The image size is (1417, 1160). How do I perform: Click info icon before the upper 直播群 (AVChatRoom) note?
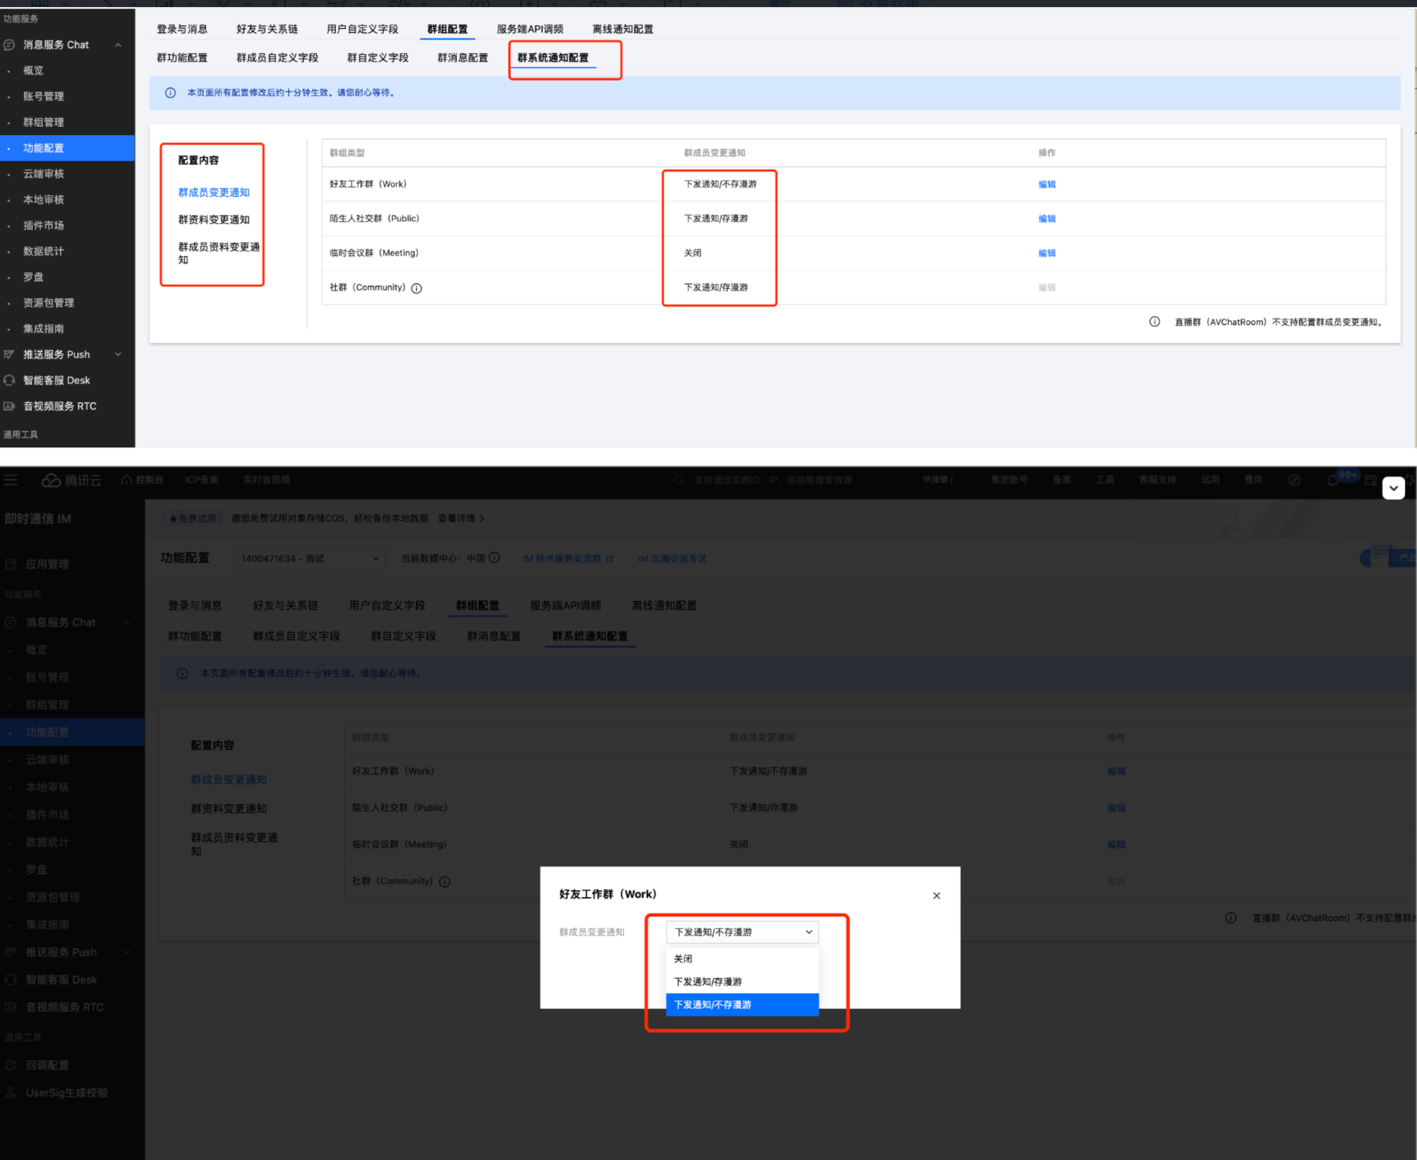[1155, 322]
